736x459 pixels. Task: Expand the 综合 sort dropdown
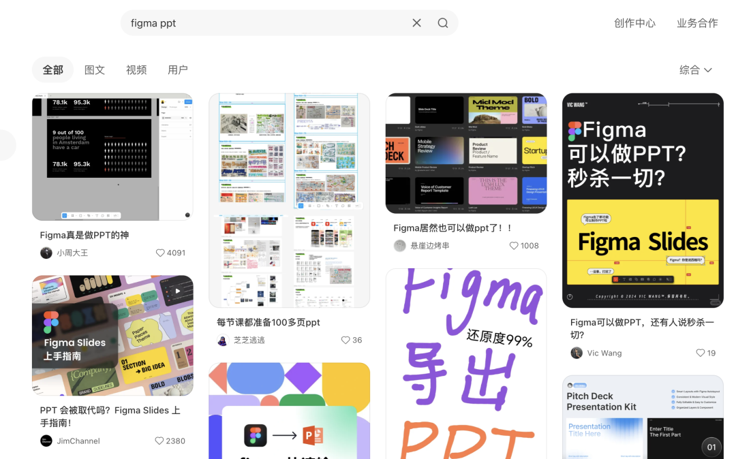point(696,70)
